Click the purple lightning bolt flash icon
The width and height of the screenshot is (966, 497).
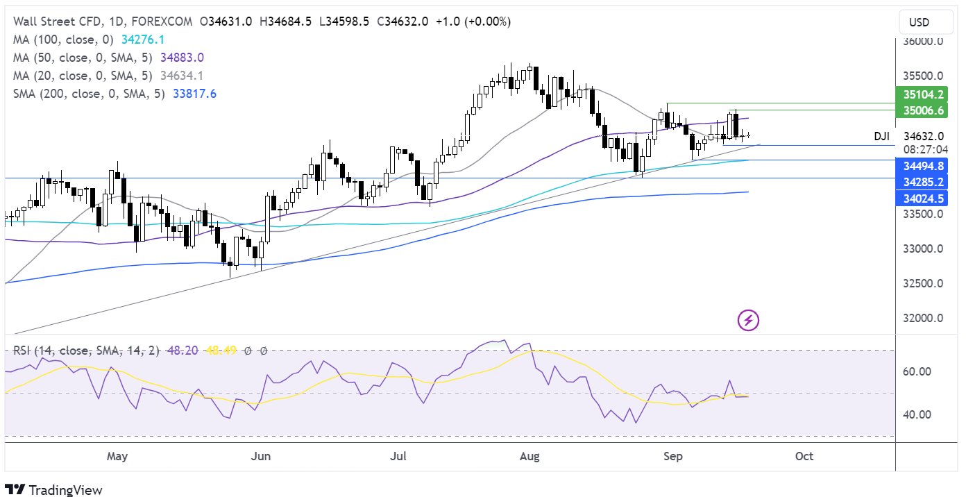click(748, 320)
